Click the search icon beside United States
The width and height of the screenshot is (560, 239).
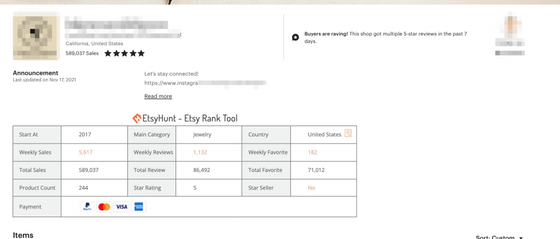pos(348,134)
